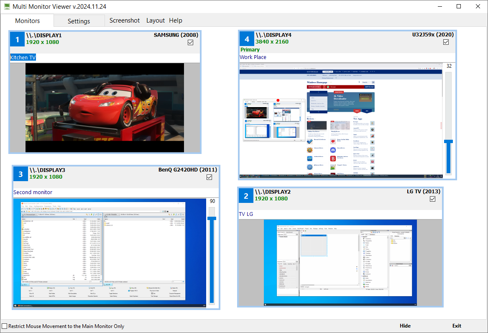This screenshot has width=488, height=333.
Task: Select the Monitors tab
Action: (x=28, y=20)
